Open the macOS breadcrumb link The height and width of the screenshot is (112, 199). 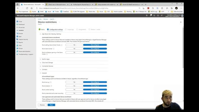click(52, 19)
